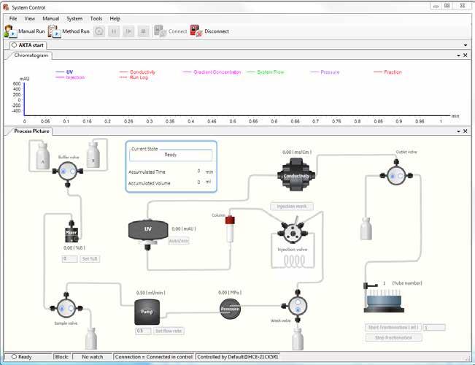The width and height of the screenshot is (475, 365).
Task: Start a Manual Run from toolbar
Action: pyautogui.click(x=25, y=31)
